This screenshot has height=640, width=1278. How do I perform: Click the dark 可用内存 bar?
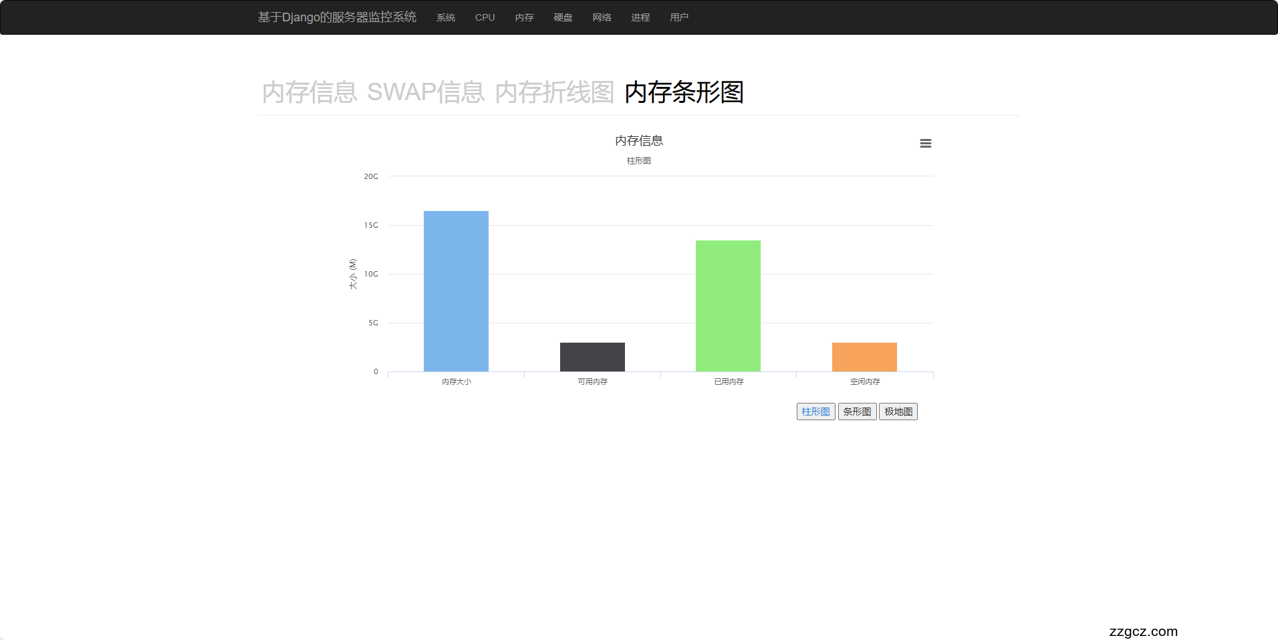pos(592,356)
